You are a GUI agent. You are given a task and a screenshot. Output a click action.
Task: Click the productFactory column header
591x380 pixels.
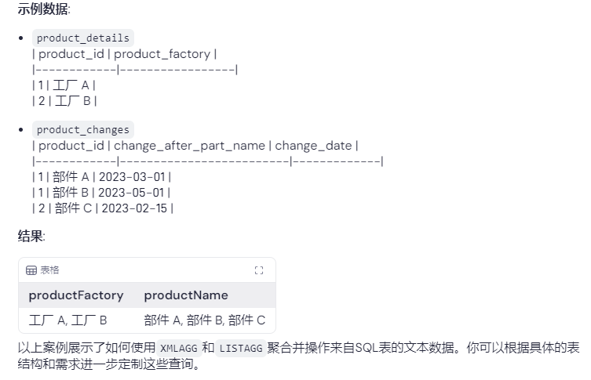point(76,295)
